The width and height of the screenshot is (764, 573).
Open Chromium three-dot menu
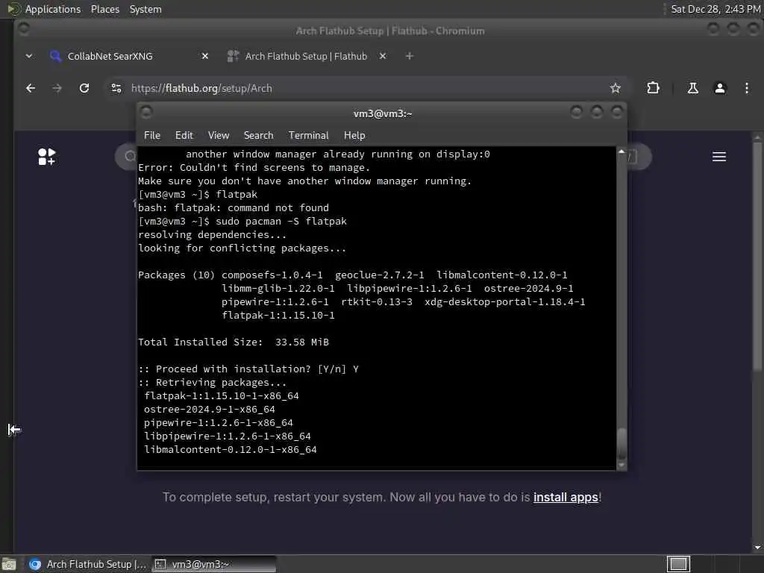click(x=746, y=88)
